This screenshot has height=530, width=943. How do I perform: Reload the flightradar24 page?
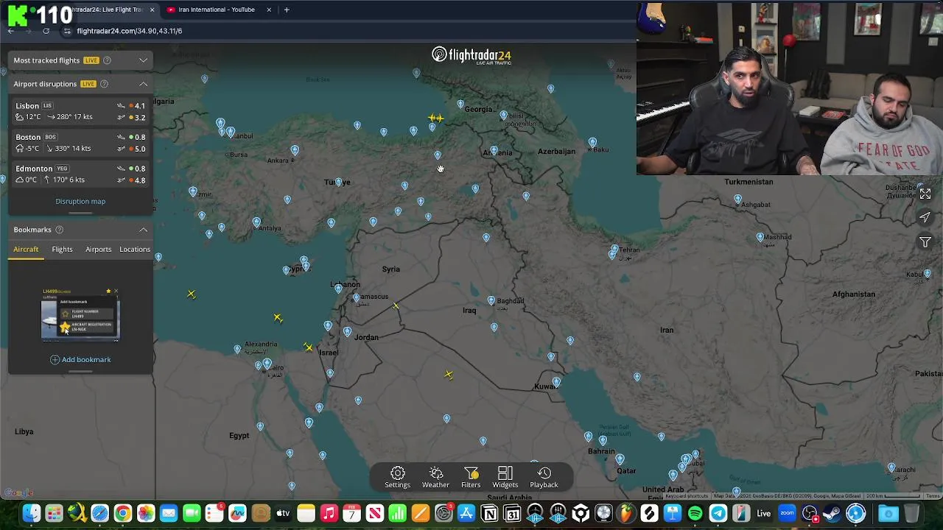coord(46,31)
